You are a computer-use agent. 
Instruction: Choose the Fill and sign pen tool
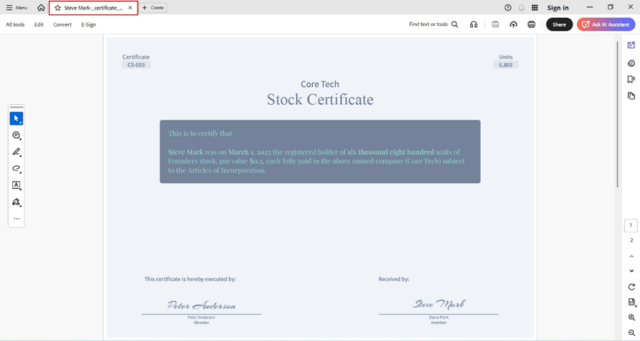tap(16, 202)
